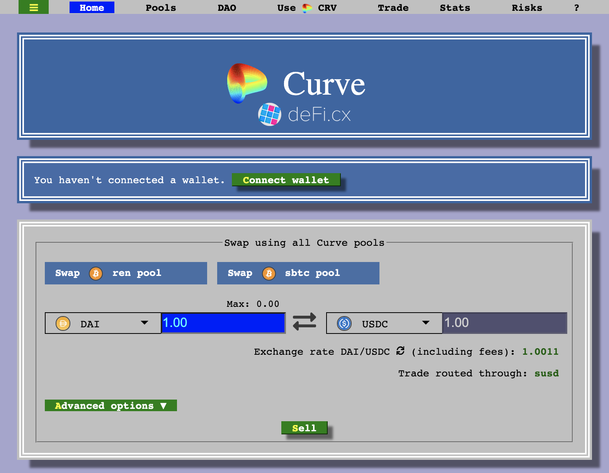Open the USDC currency dropdown
This screenshot has height=473, width=609.
[x=384, y=323]
